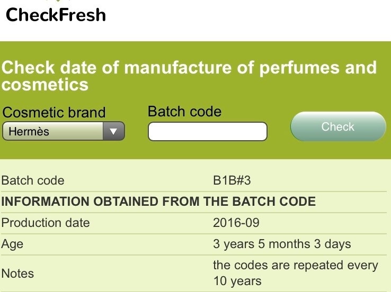Select the B1B#3 batch code value
The height and width of the screenshot is (292, 391).
coord(232,180)
